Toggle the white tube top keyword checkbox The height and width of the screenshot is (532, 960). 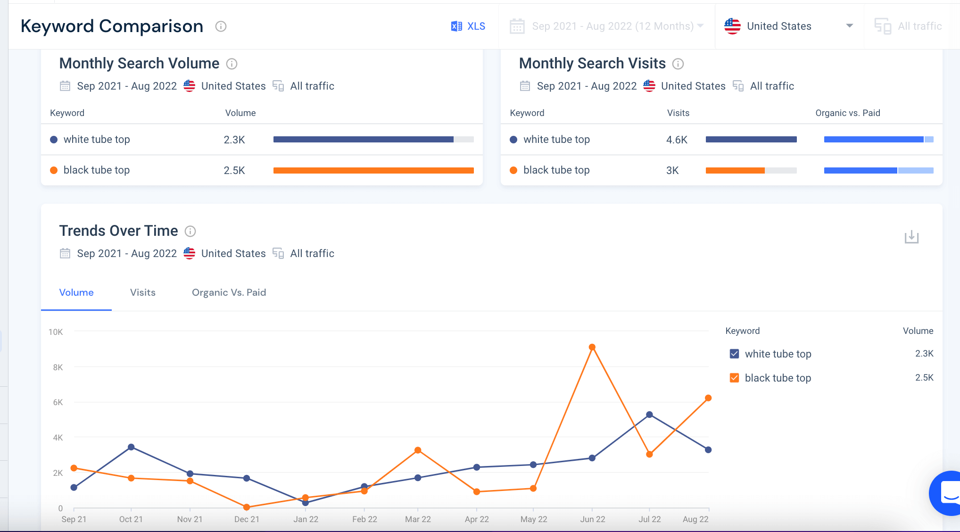pyautogui.click(x=734, y=354)
